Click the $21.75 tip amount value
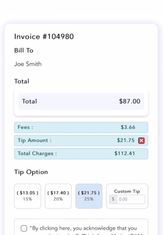 coord(126,141)
